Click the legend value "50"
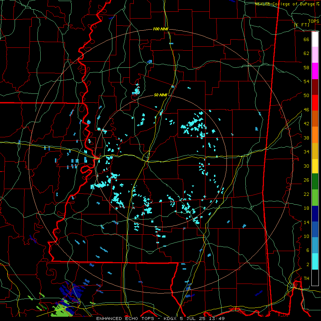The image size is (321, 321). click(x=306, y=96)
